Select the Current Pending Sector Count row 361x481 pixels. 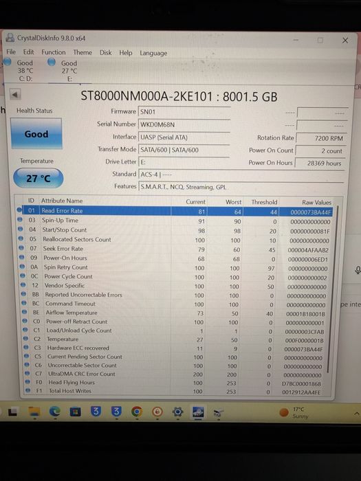click(175, 357)
